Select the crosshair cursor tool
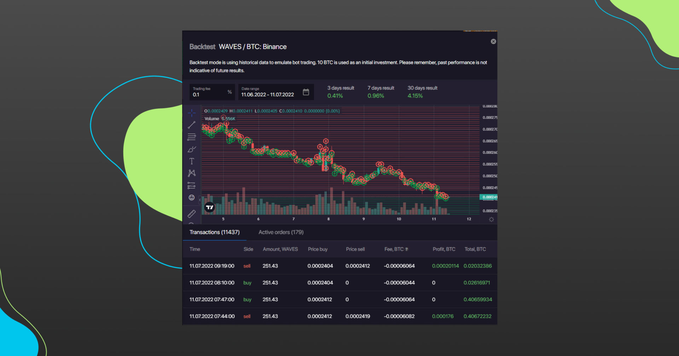 (192, 113)
